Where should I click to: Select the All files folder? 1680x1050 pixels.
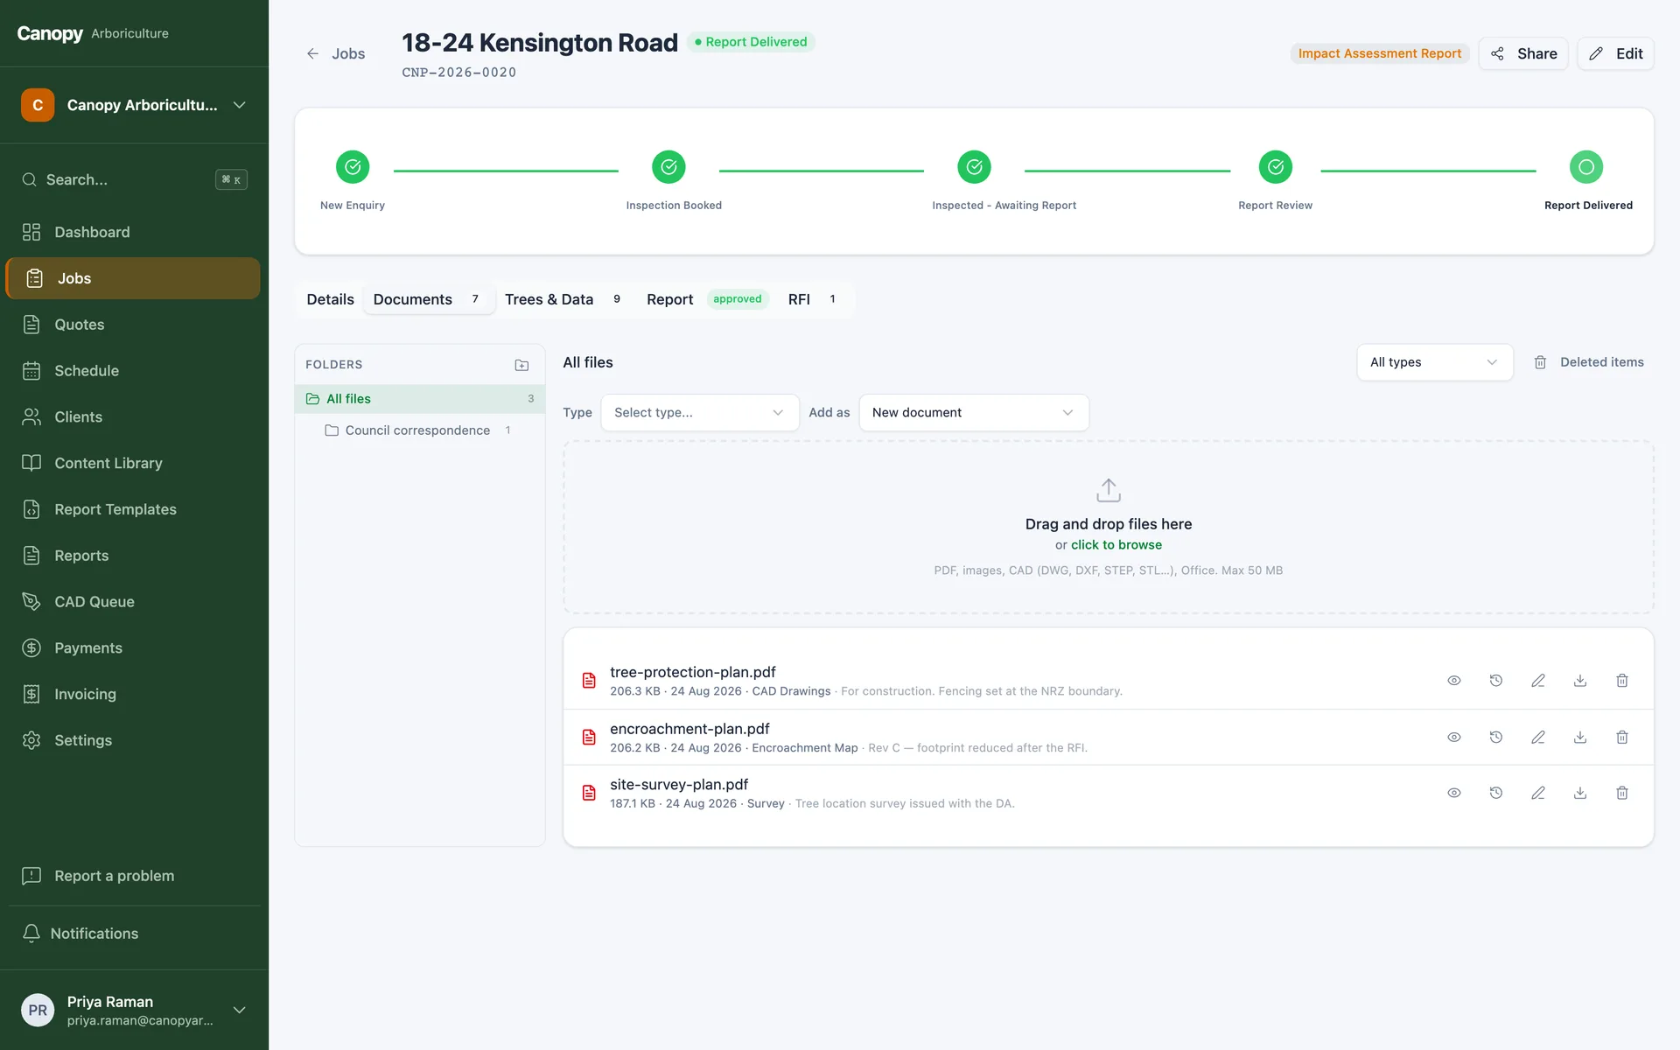tap(420, 399)
